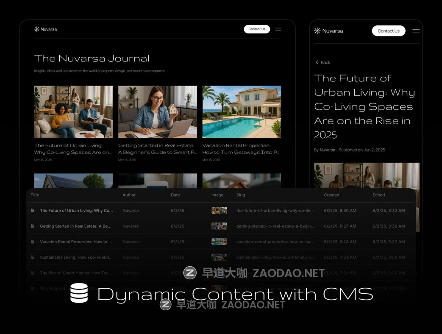Click the Created column header
Viewport: 442px width, 334px height.
331,195
